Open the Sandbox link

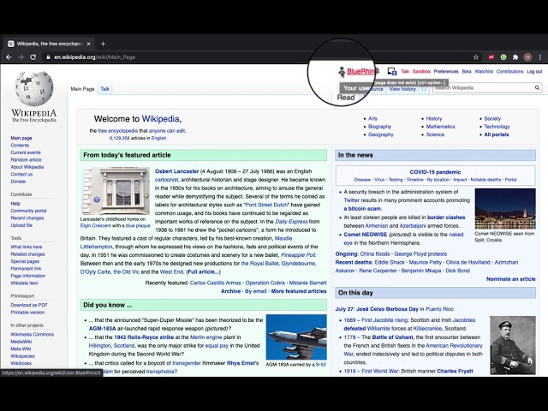[421, 71]
